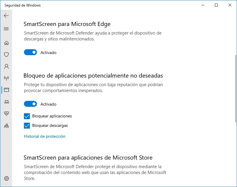Select app and browser control icon

coord(6,90)
